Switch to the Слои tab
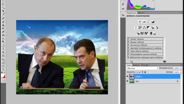 [x=129, y=65]
